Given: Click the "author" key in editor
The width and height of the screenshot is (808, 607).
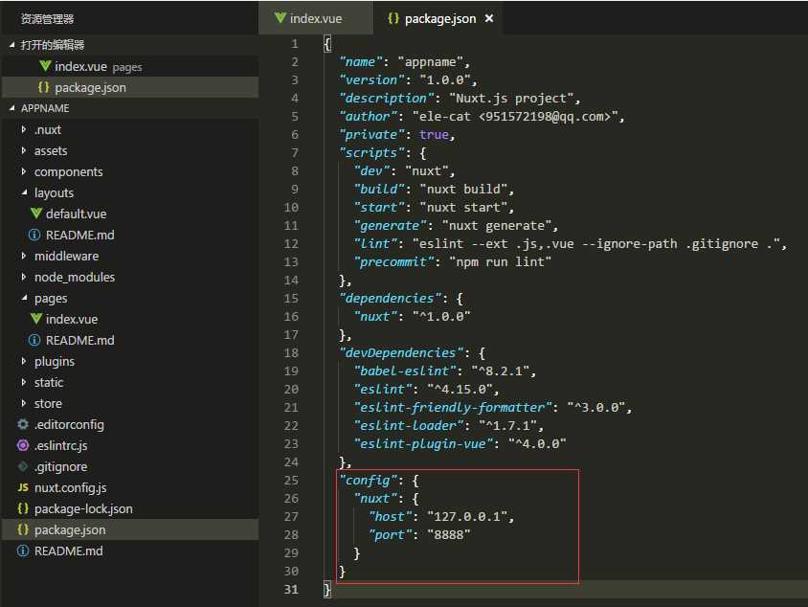Looking at the screenshot, I should (368, 117).
